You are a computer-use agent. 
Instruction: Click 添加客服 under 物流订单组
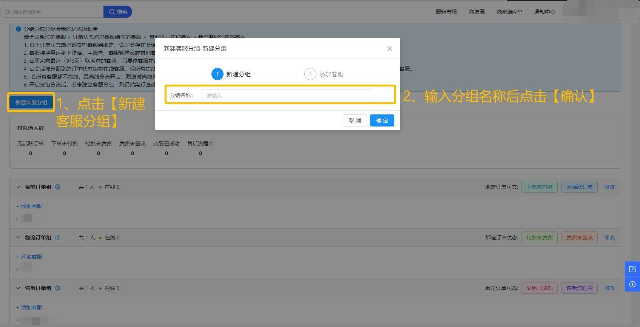29,257
